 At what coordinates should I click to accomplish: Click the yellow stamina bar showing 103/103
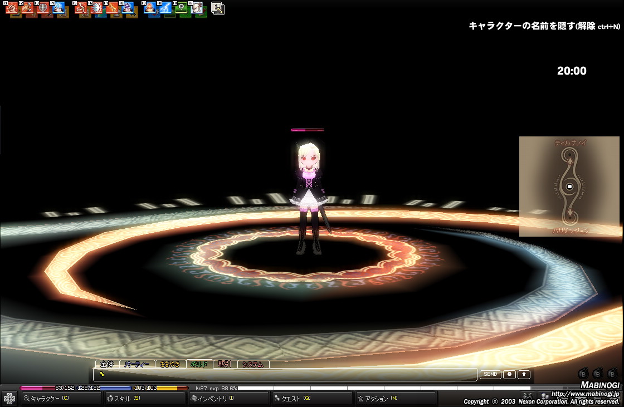(x=160, y=388)
